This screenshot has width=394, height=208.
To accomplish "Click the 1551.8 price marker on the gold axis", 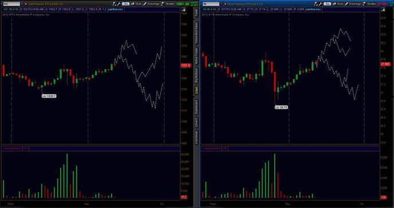I will [186, 65].
